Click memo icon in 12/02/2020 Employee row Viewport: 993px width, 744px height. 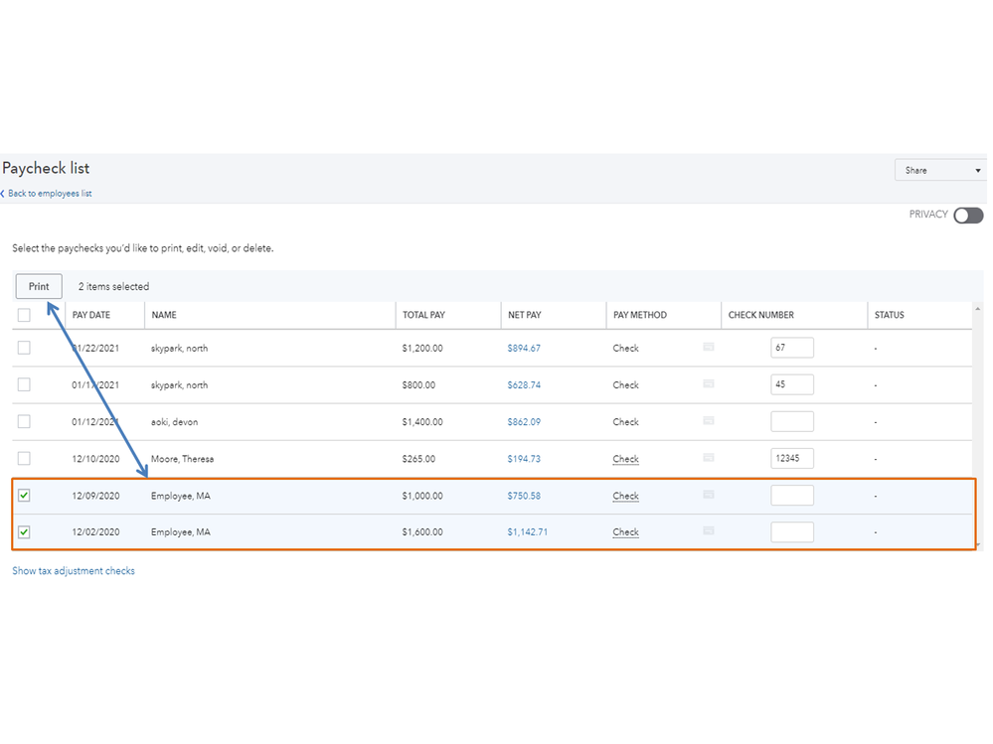pyautogui.click(x=709, y=531)
